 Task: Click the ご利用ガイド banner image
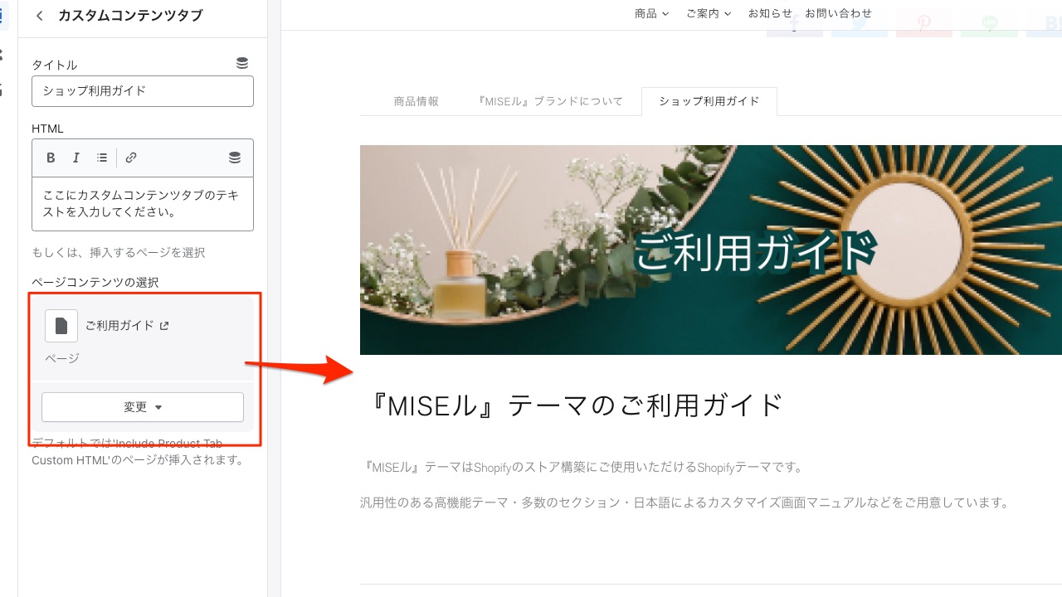(x=711, y=250)
